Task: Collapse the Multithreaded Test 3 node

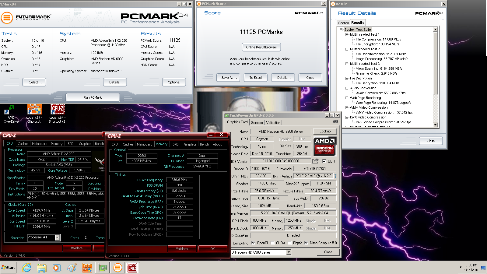Action: 347,64
